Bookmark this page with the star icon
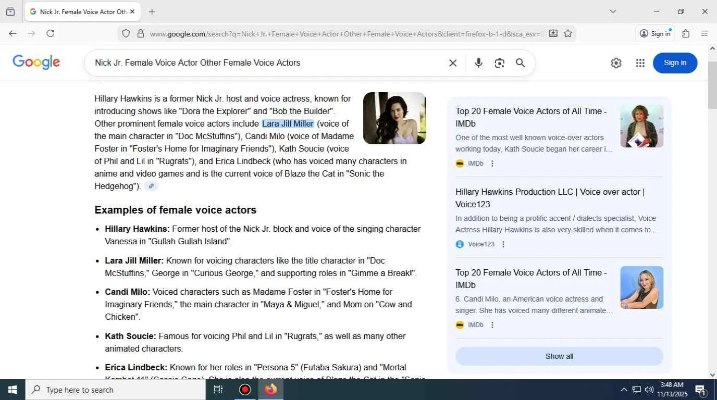 tap(568, 33)
